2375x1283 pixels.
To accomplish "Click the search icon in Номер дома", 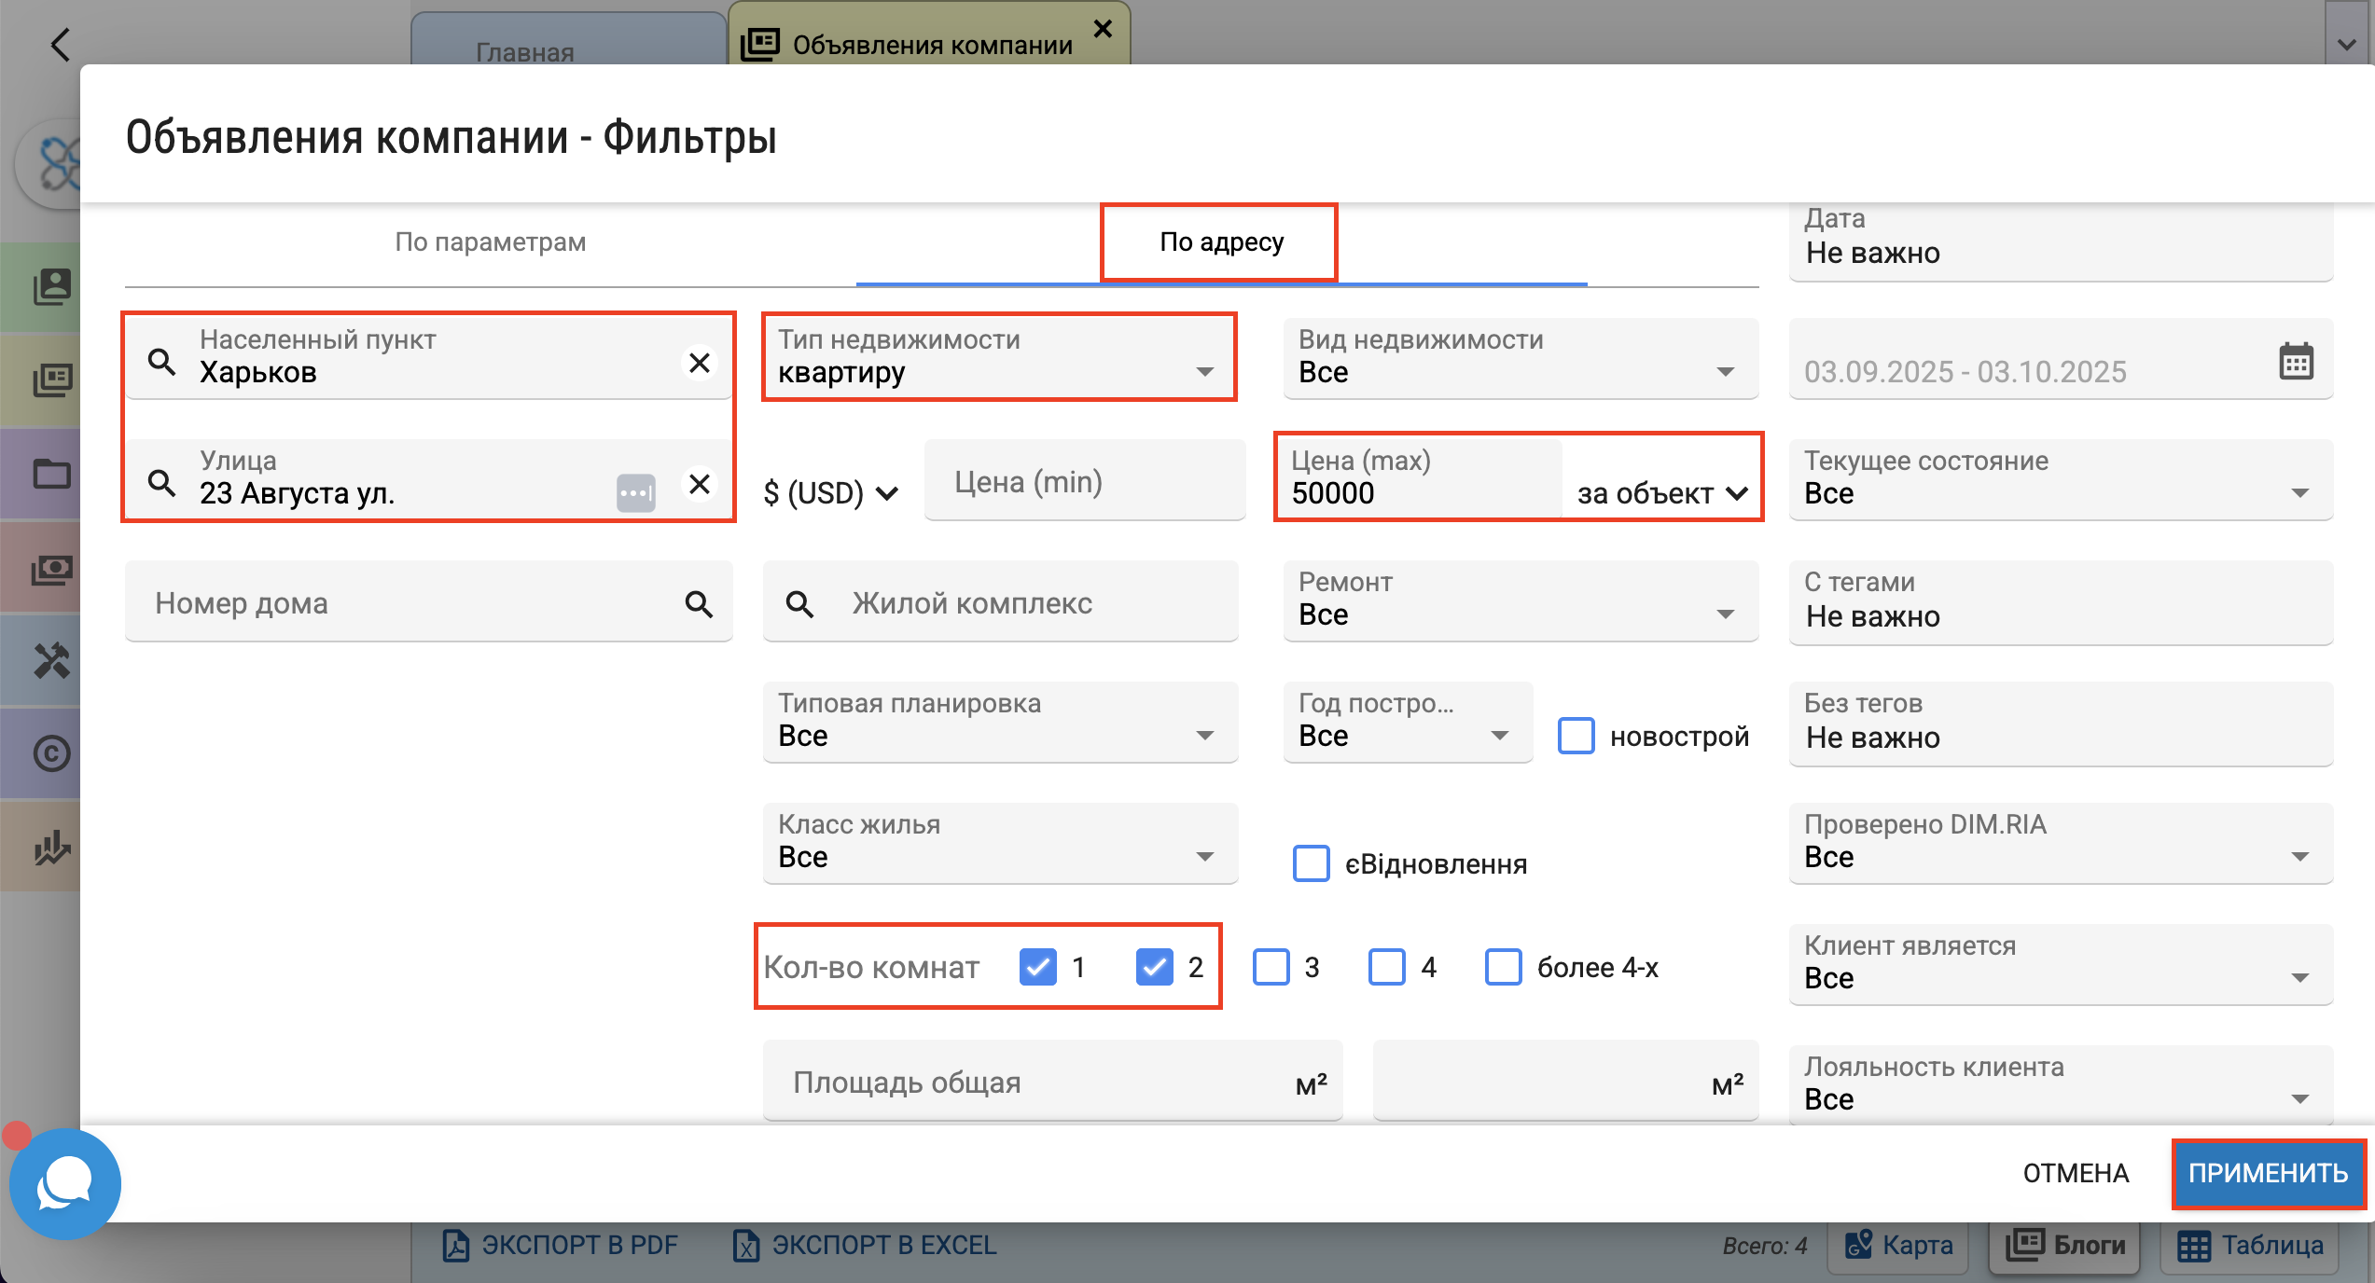I will [x=699, y=604].
